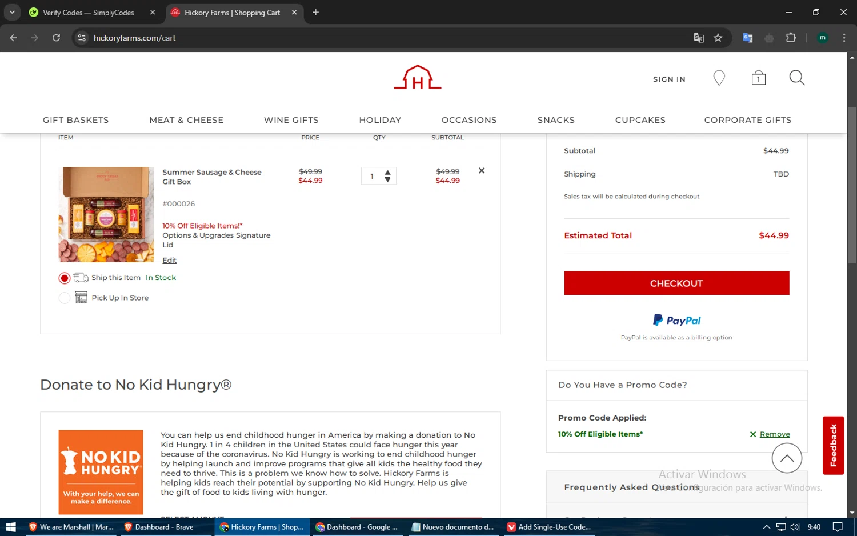Screen dimensions: 857x536
Task: Open browser extensions puzzle icon
Action: 791,38
